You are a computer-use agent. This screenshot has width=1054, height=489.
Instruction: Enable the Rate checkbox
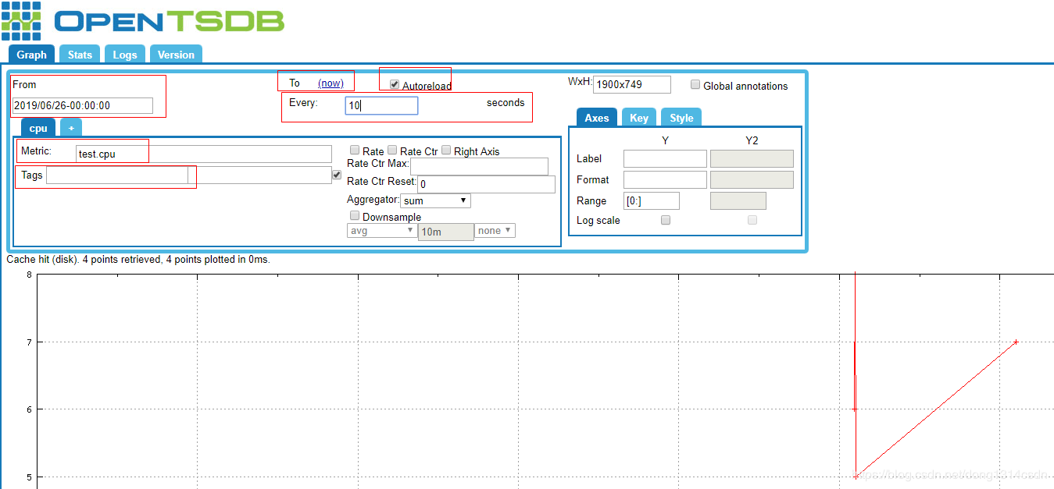click(x=355, y=151)
